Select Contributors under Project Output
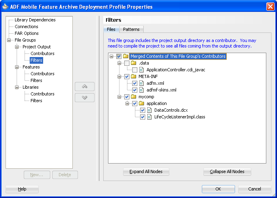 pos(42,53)
